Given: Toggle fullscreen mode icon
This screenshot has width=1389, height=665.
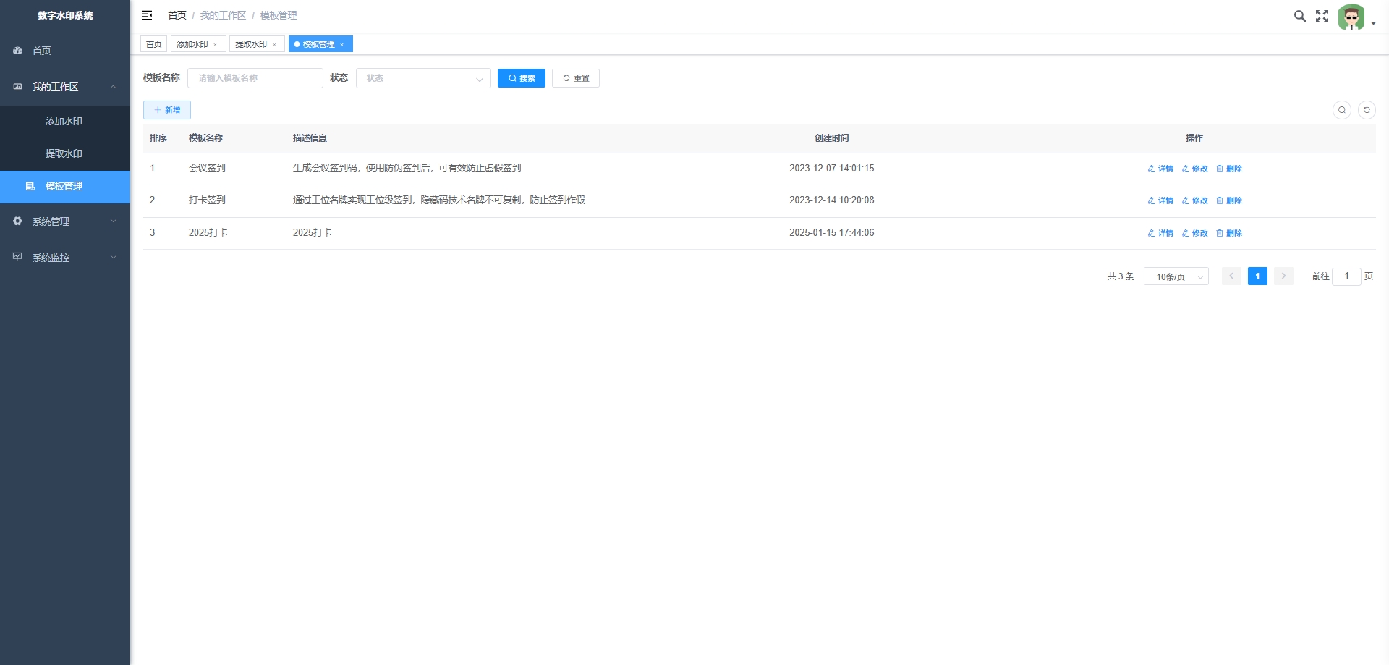Looking at the screenshot, I should (1322, 16).
